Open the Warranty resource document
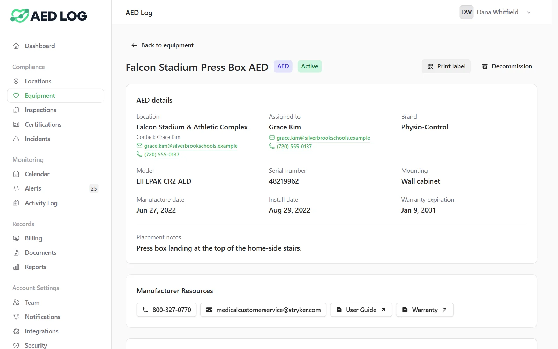This screenshot has height=349, width=558. [425, 310]
